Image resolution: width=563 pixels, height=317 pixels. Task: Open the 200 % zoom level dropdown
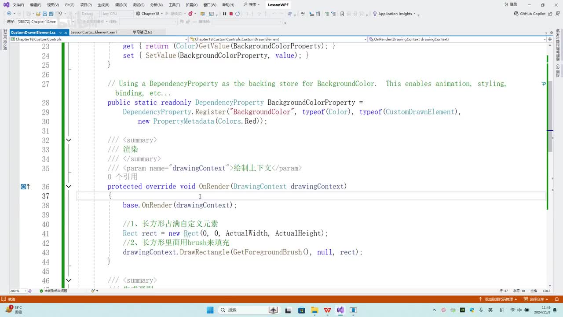point(18,291)
